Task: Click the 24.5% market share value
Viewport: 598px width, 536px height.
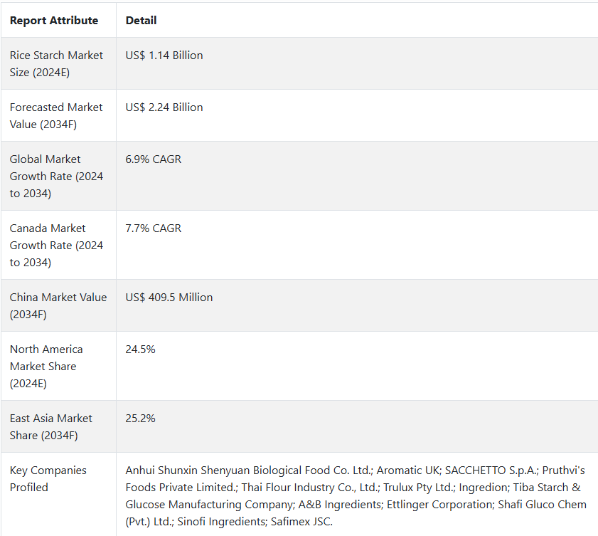Action: click(x=140, y=350)
